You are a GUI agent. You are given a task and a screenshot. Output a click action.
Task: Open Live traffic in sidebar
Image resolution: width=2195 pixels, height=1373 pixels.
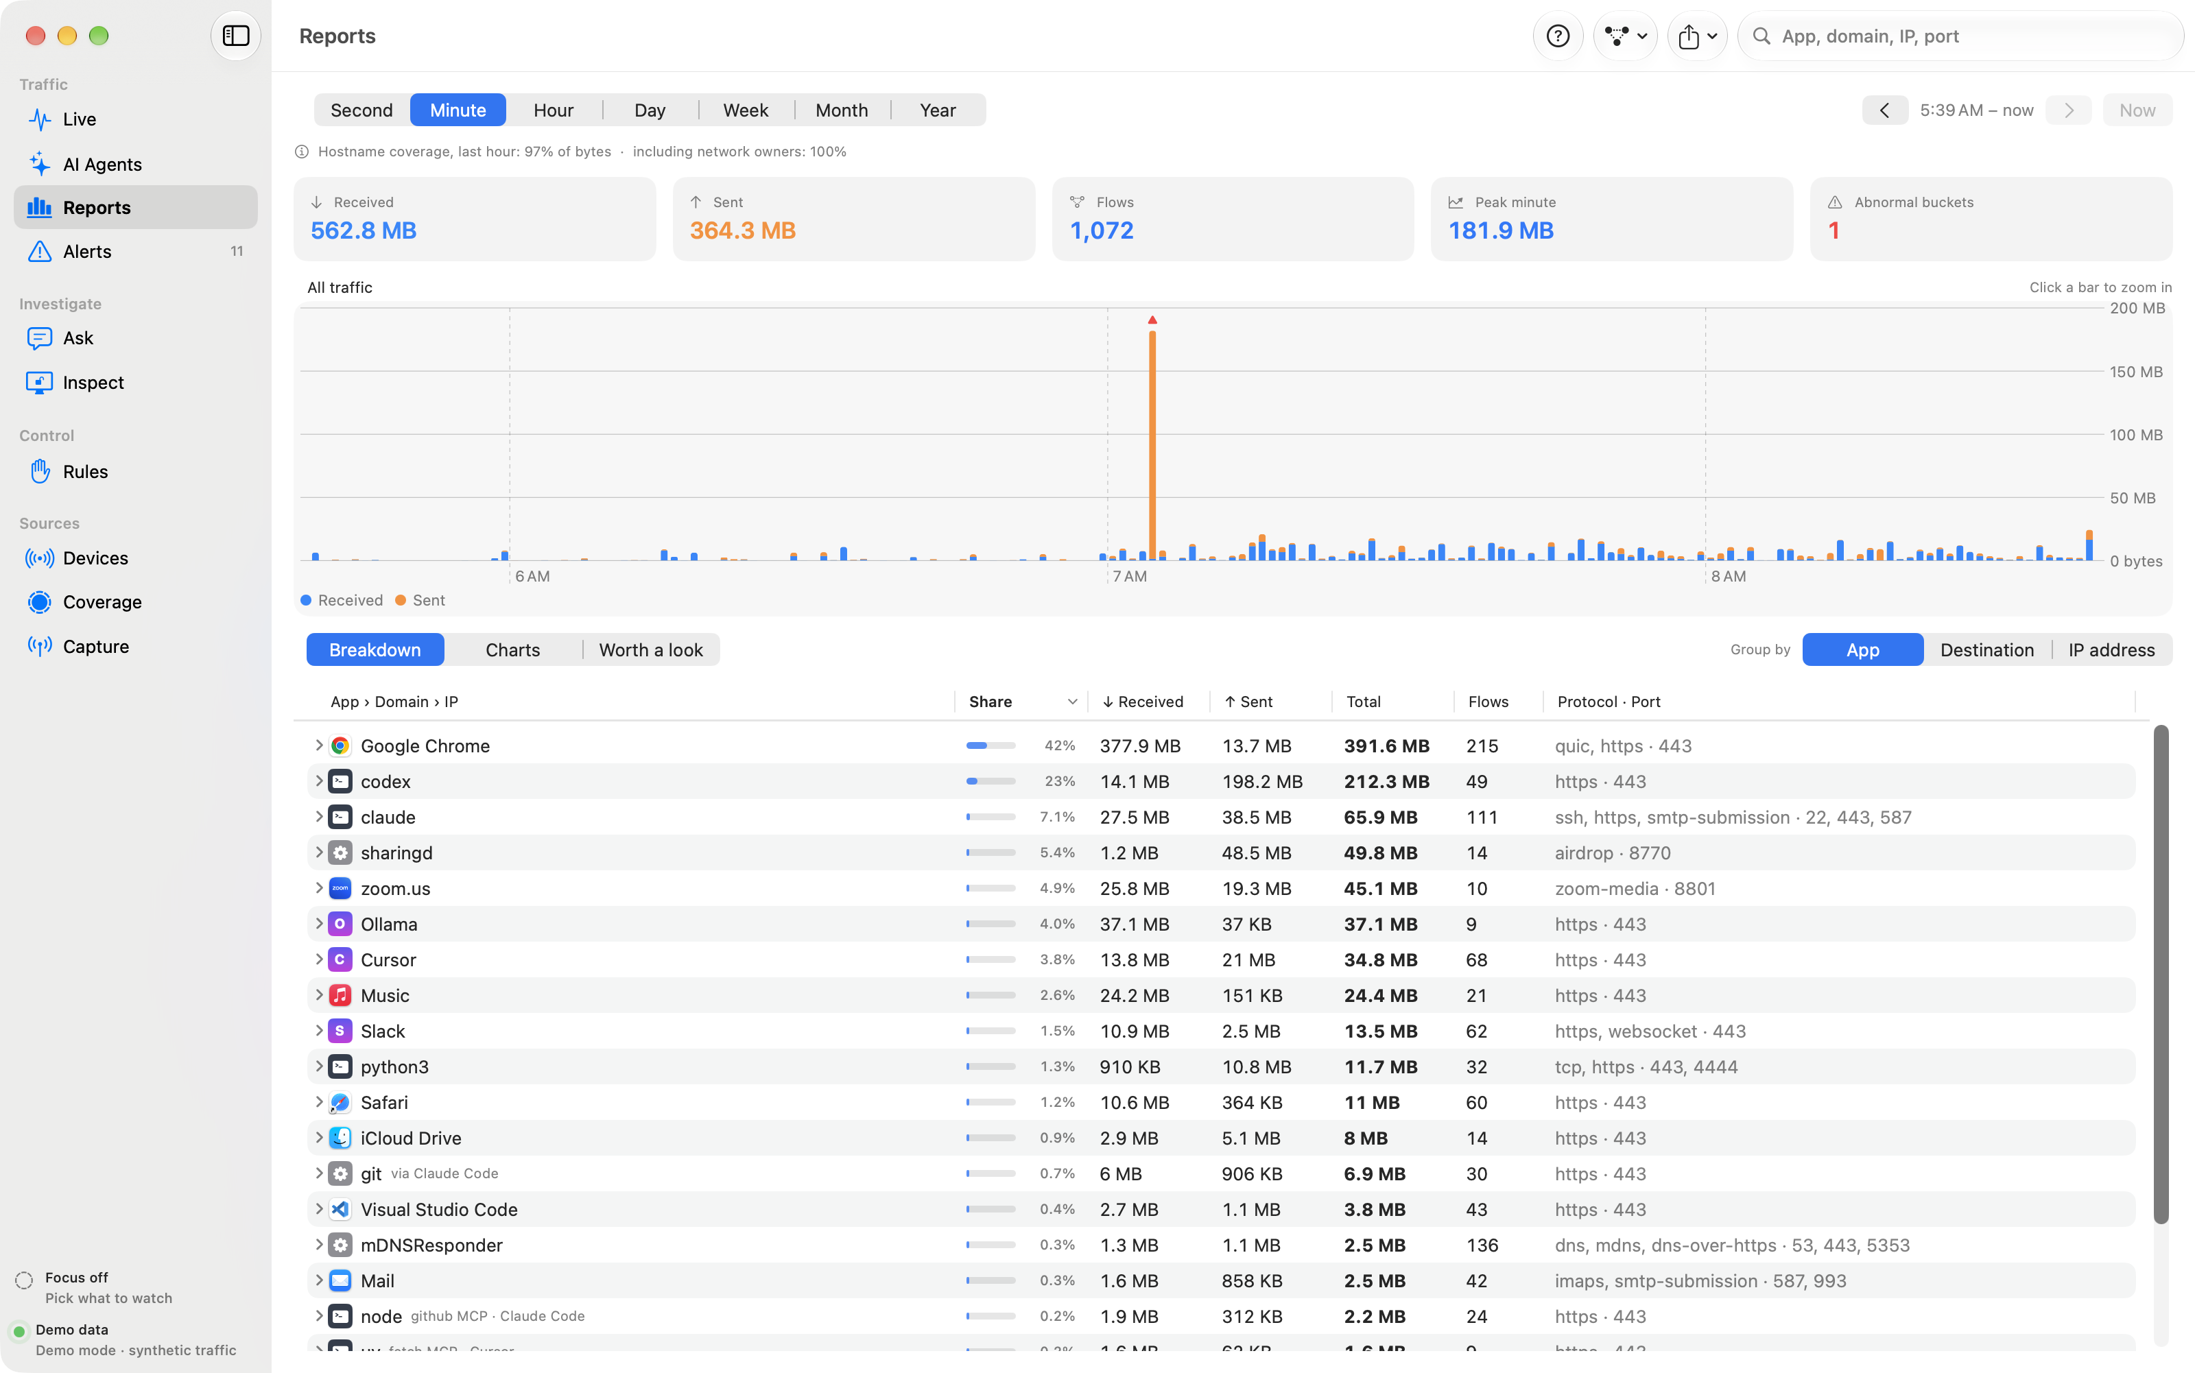pos(135,119)
